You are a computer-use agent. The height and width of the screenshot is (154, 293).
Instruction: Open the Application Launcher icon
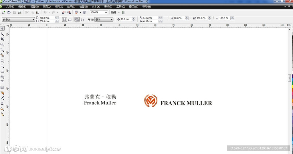pos(76,13)
